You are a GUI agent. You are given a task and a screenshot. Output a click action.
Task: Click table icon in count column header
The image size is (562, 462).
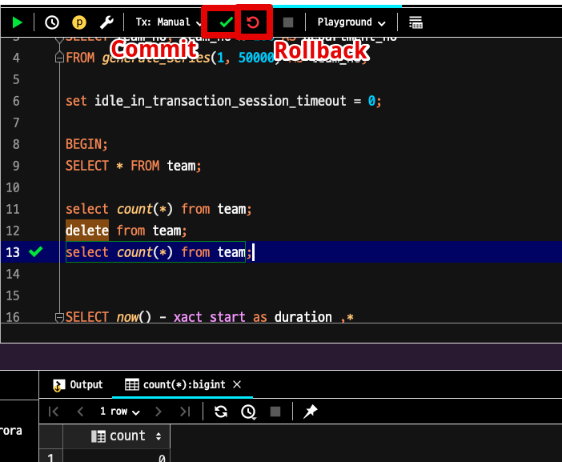point(98,436)
